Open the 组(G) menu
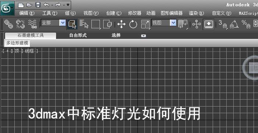 pos(70,13)
